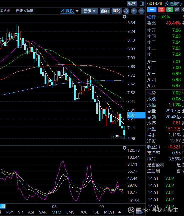
Task: Click the 09 month marker on time axis
Action: coord(102,207)
